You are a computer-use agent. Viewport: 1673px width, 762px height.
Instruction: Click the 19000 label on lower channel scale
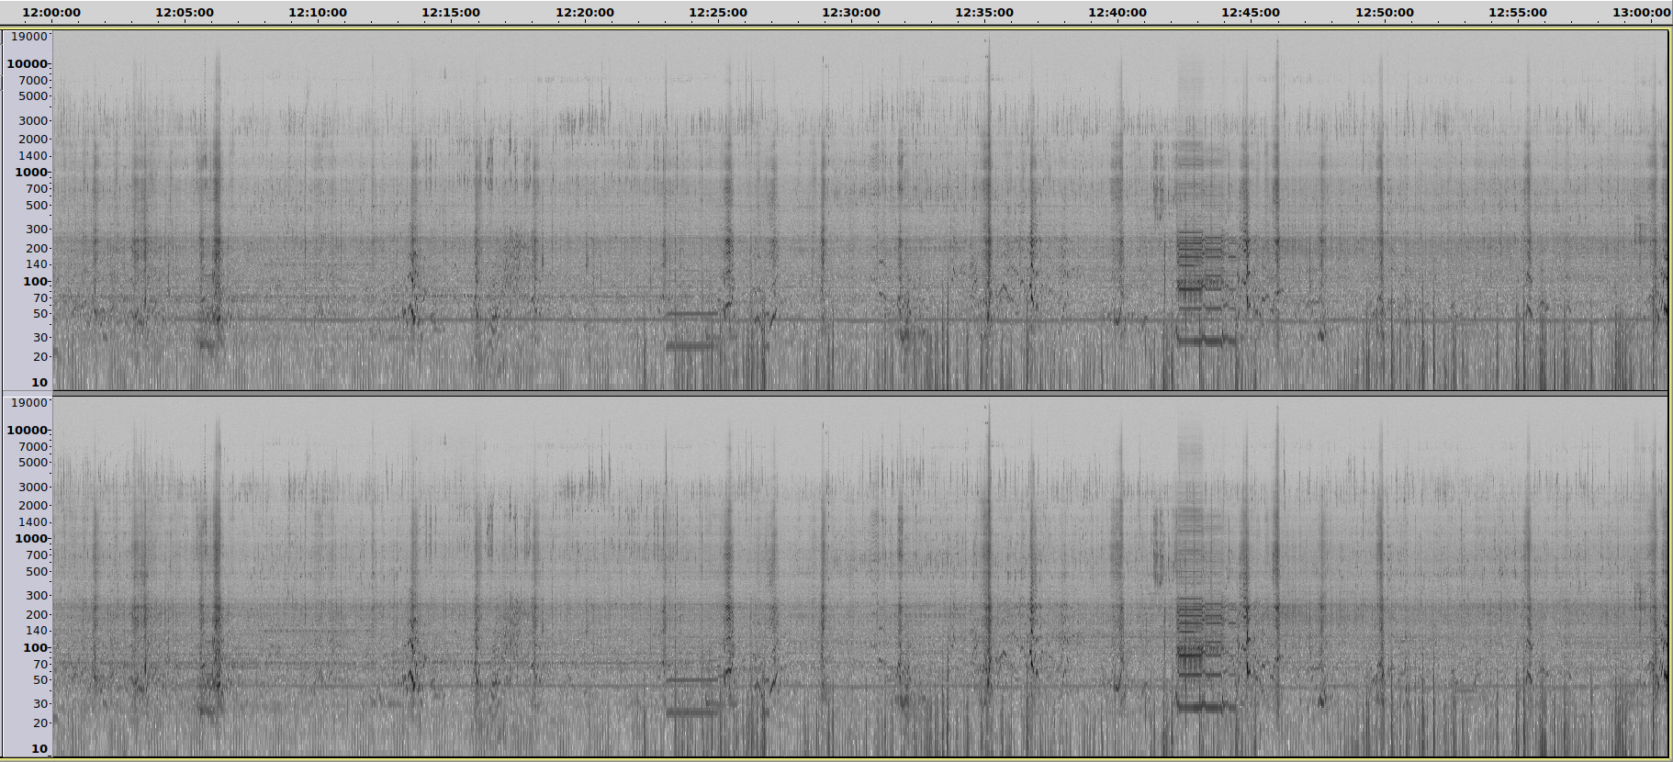(28, 402)
